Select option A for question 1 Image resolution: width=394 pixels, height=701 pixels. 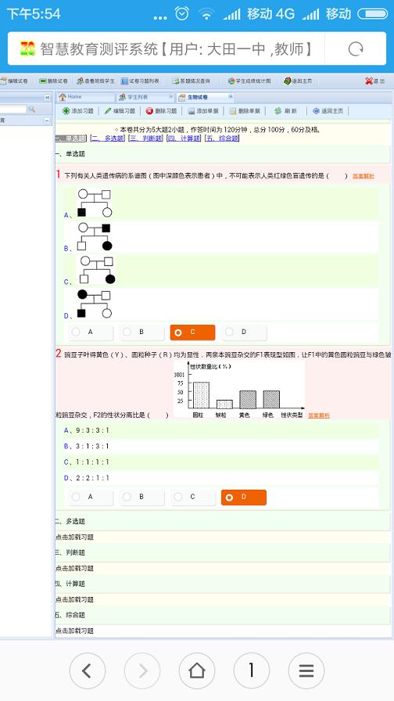pyautogui.click(x=91, y=333)
